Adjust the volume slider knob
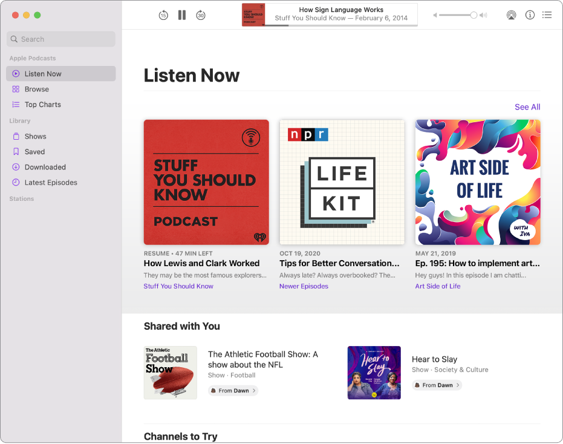This screenshot has height=444, width=563. [x=474, y=15]
